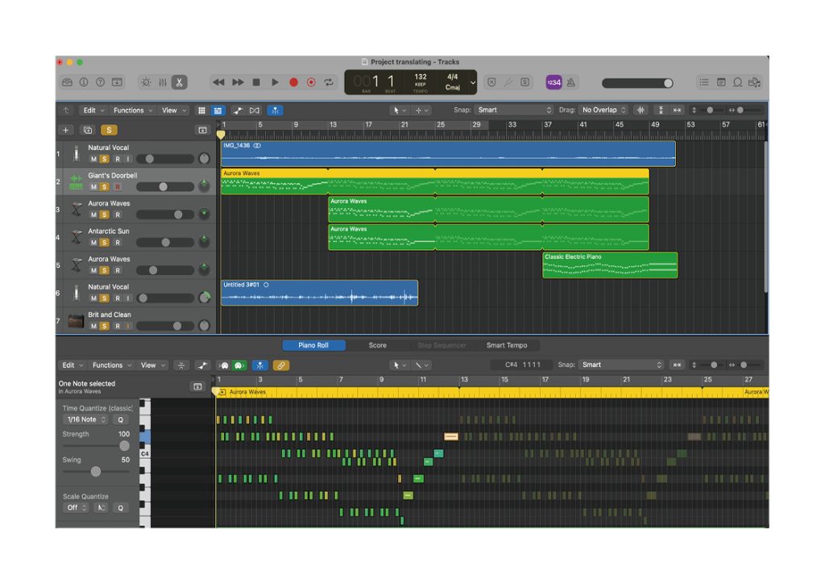Open the media Browsers icon
825x584 pixels.
pyautogui.click(x=754, y=82)
